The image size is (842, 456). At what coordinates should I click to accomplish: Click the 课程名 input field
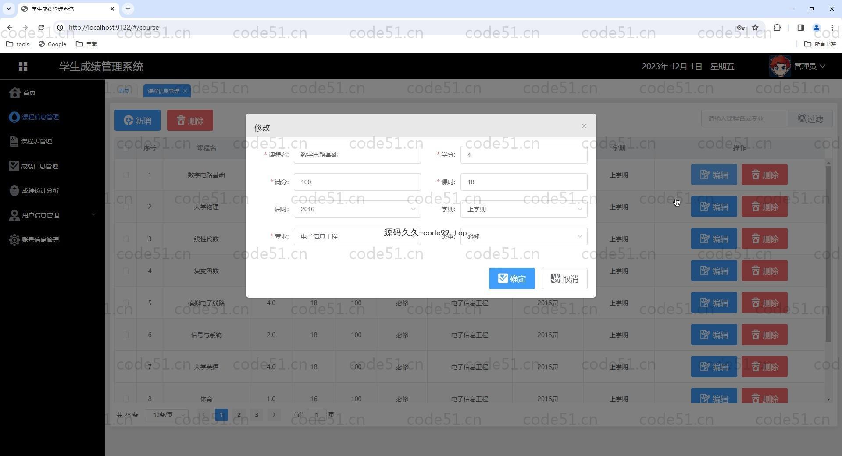pyautogui.click(x=357, y=155)
